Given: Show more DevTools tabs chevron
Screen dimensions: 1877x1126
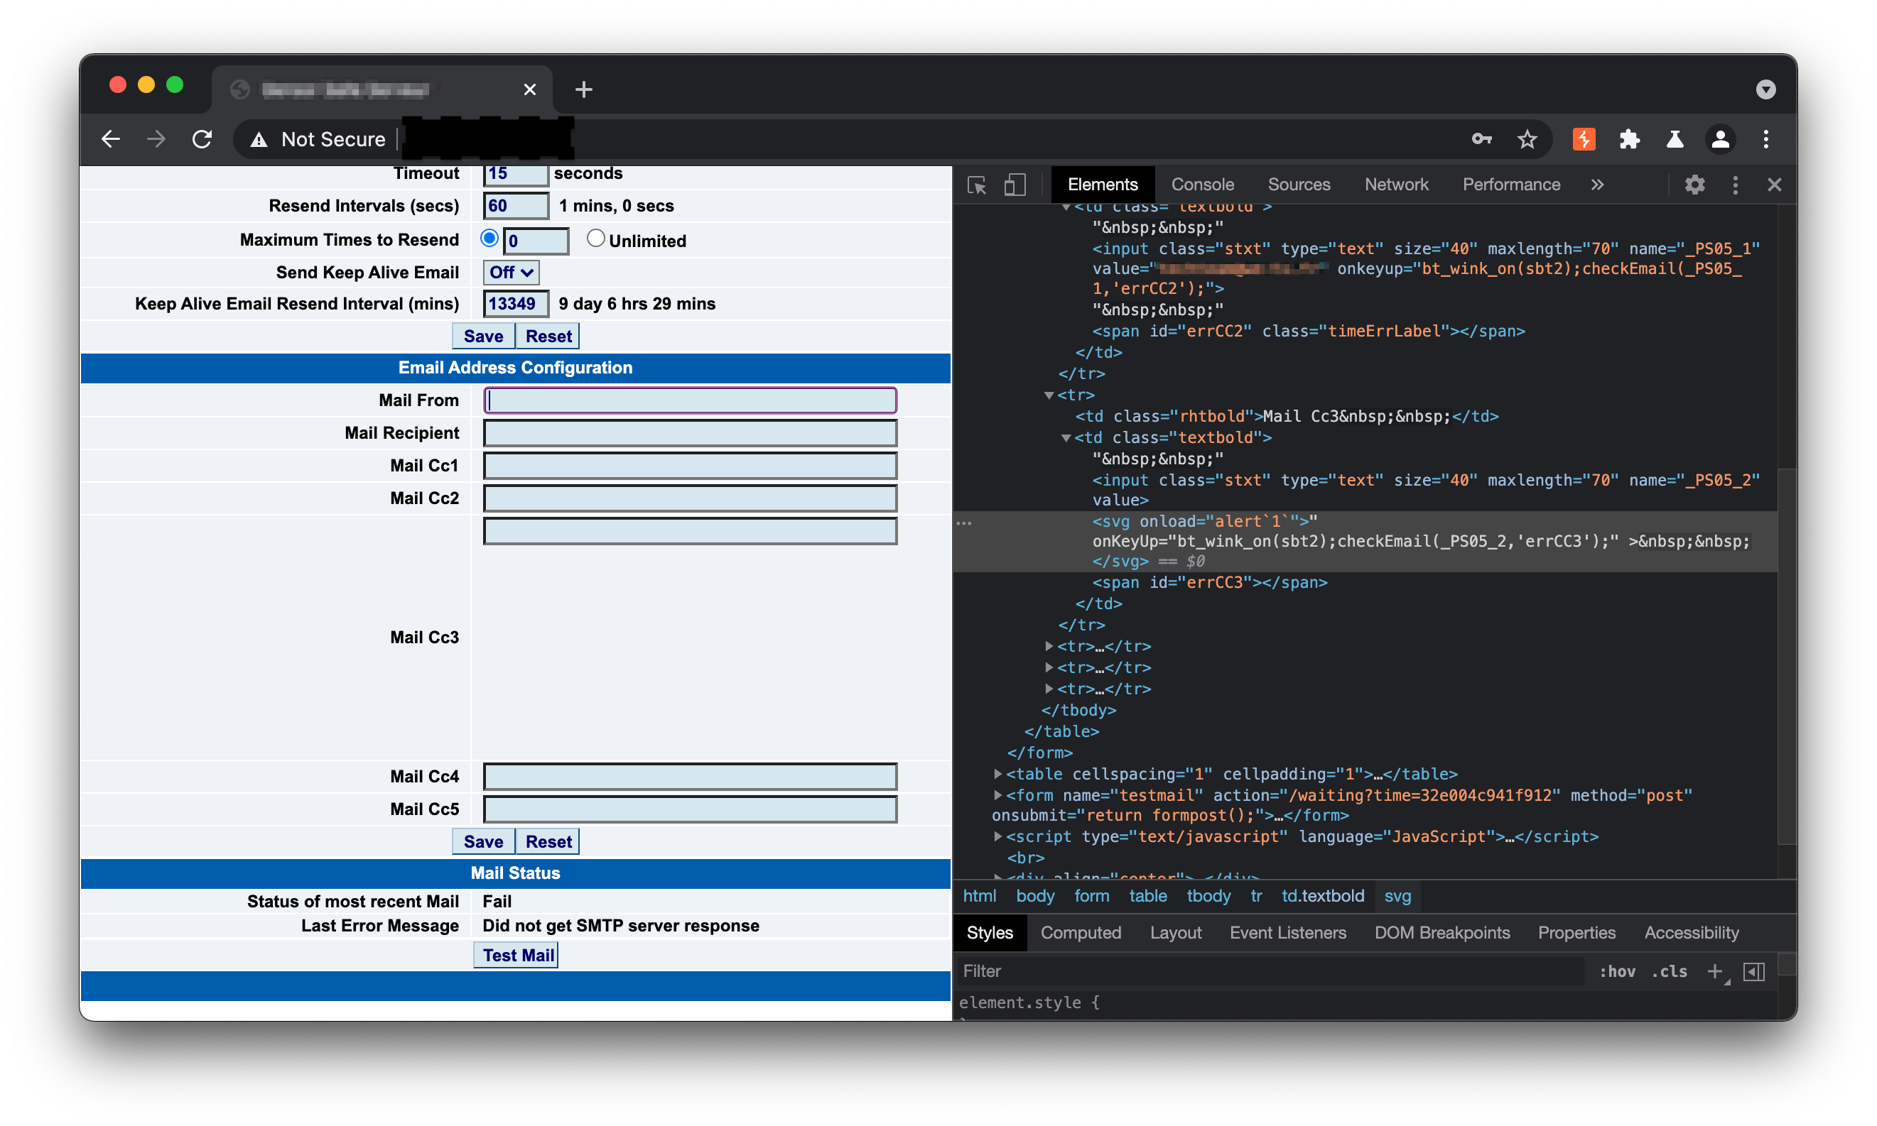Looking at the screenshot, I should tap(1597, 185).
